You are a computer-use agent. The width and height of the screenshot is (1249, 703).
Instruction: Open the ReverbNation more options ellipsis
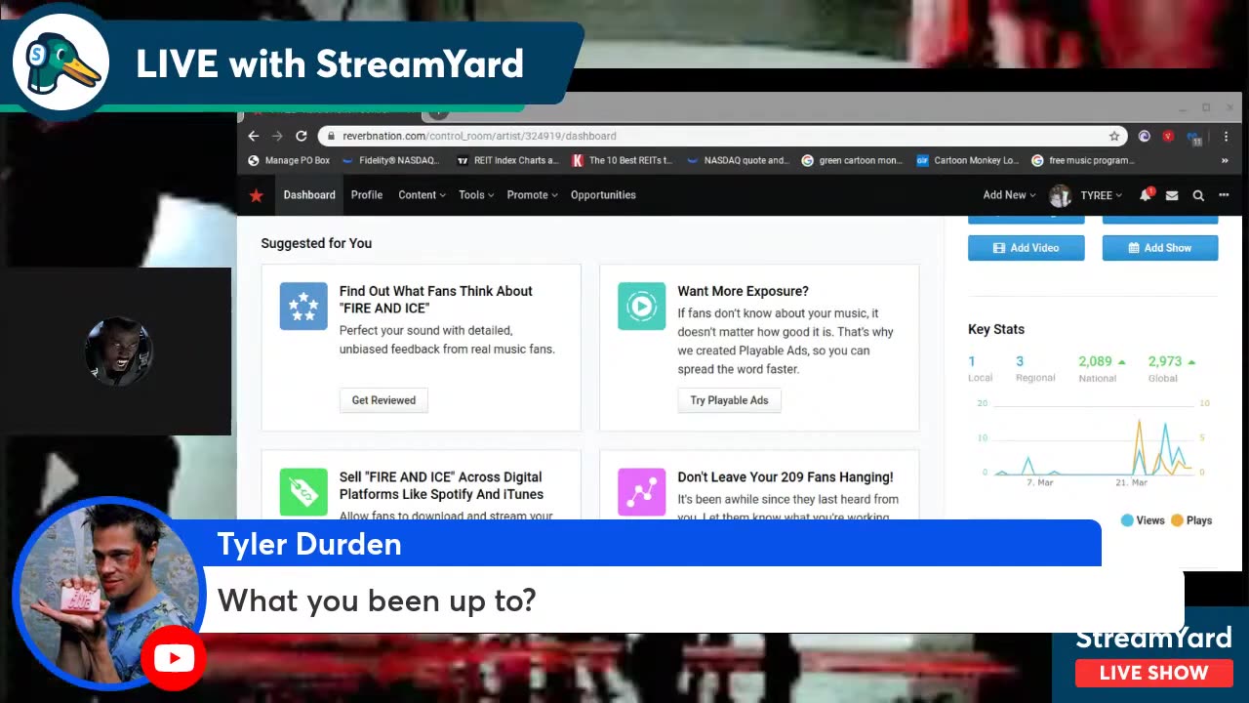point(1224,195)
